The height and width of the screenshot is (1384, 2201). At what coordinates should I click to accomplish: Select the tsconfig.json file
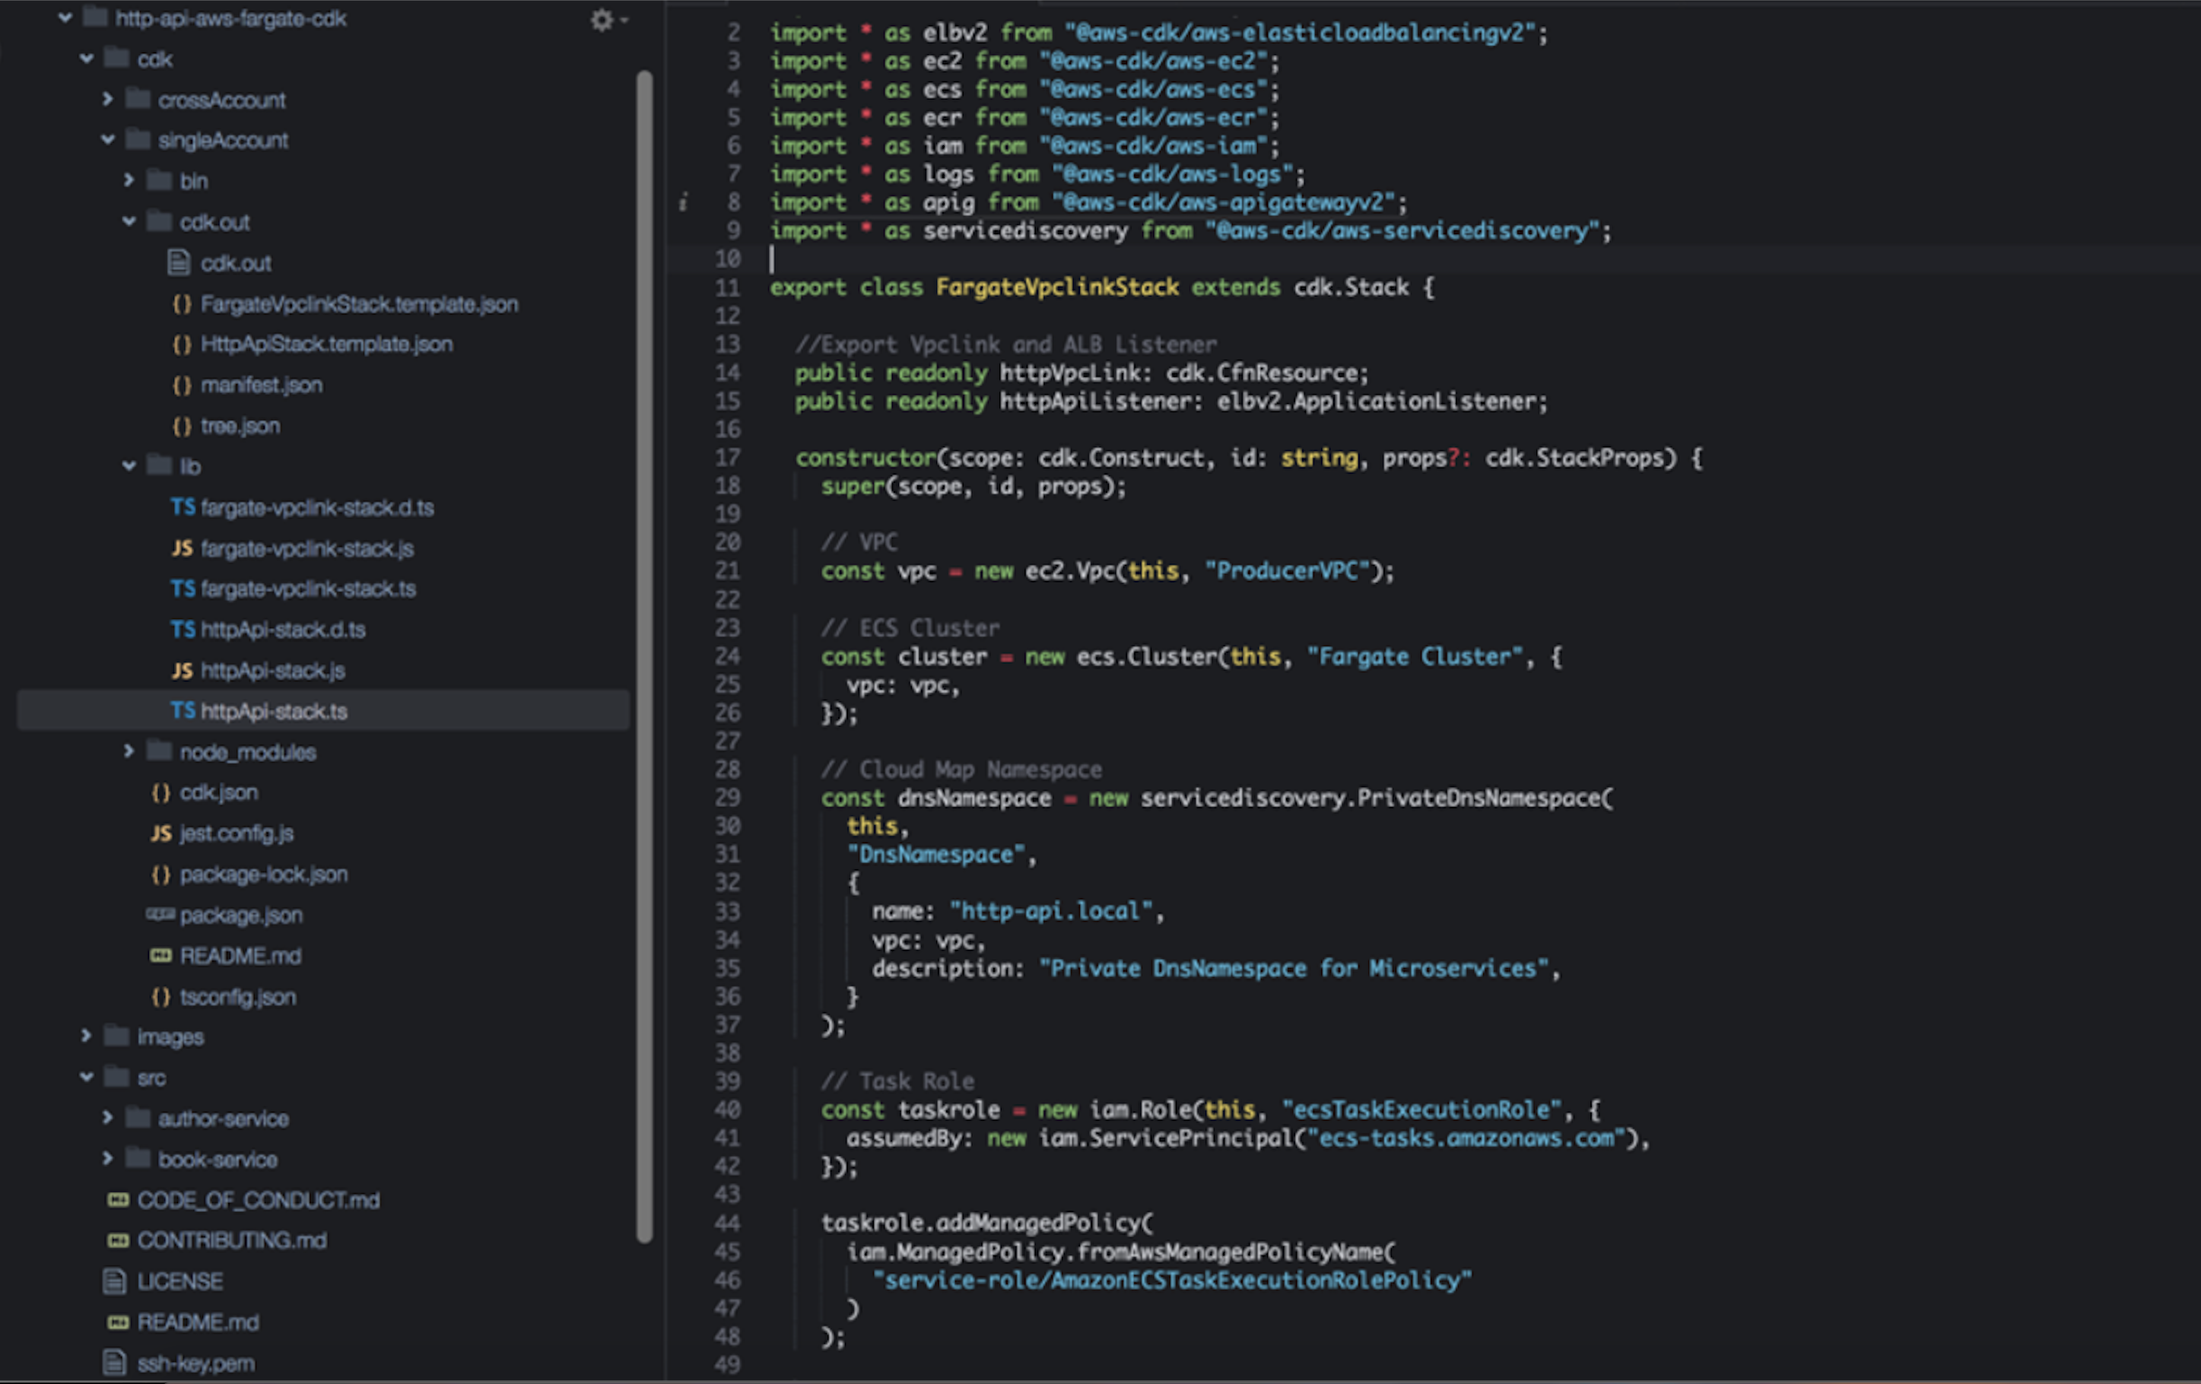coord(237,998)
